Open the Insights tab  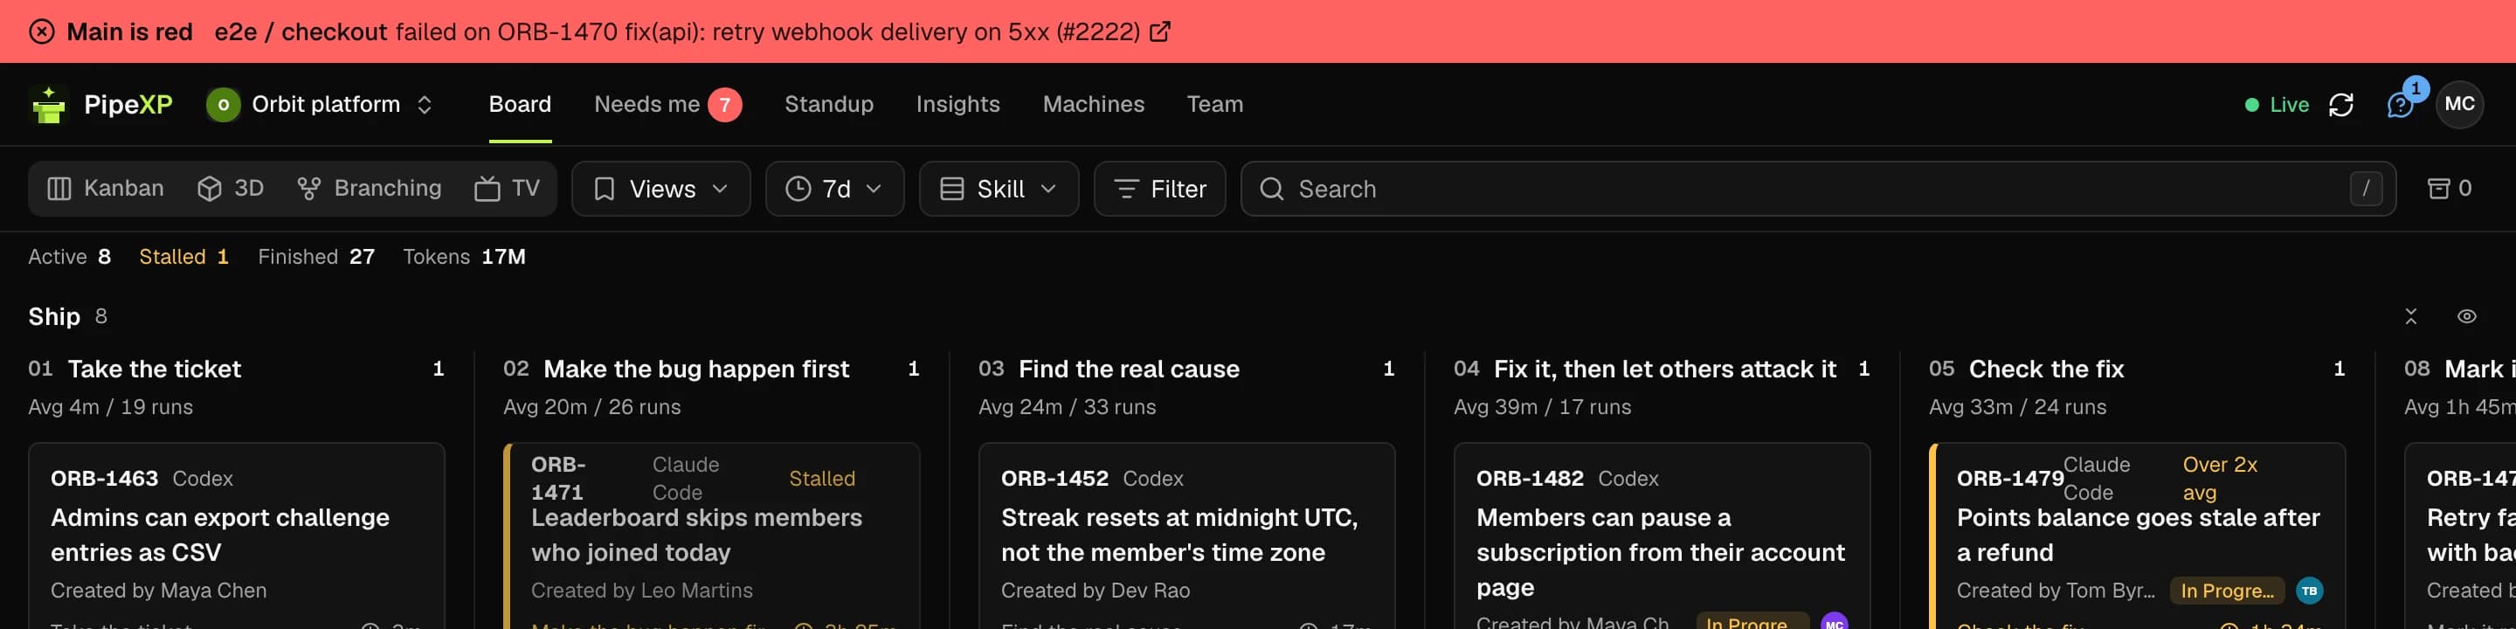pyautogui.click(x=957, y=105)
